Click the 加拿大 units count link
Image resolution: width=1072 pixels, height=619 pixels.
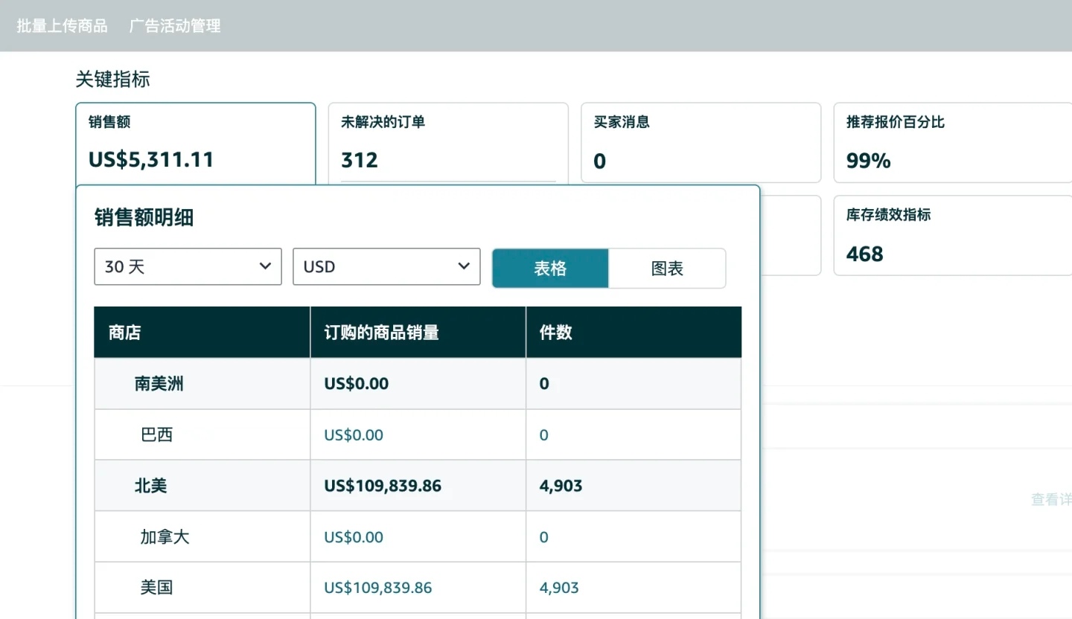pos(543,537)
